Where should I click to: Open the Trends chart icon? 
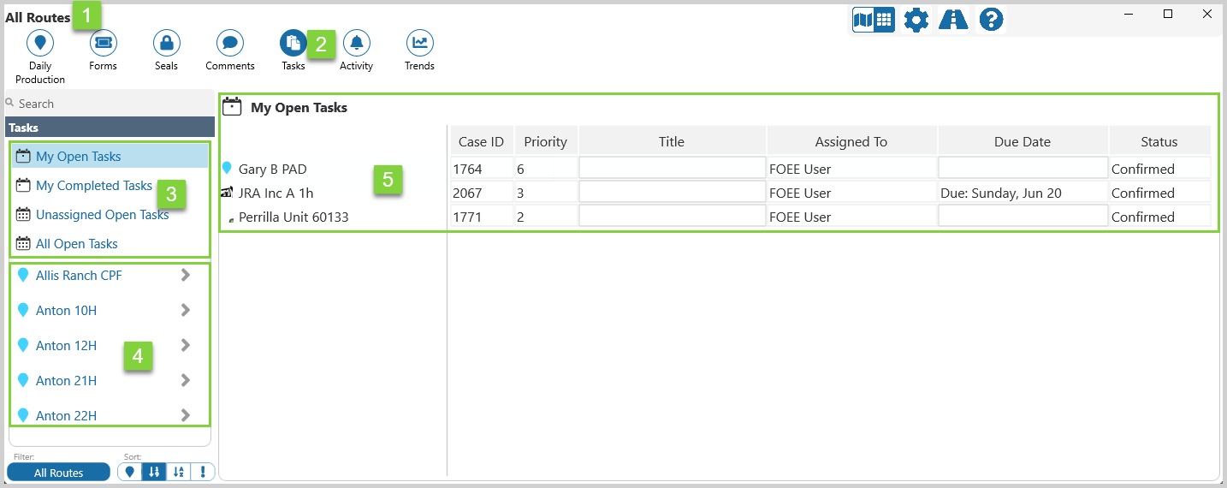click(419, 42)
